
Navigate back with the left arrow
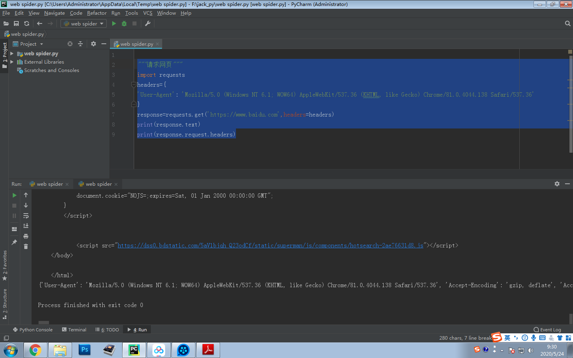tap(39, 23)
